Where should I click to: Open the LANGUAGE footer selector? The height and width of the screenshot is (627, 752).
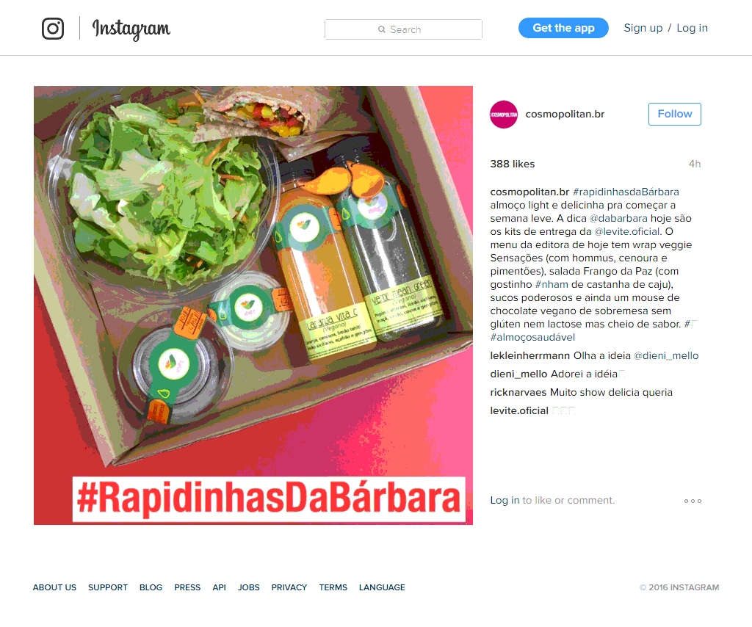pos(382,587)
